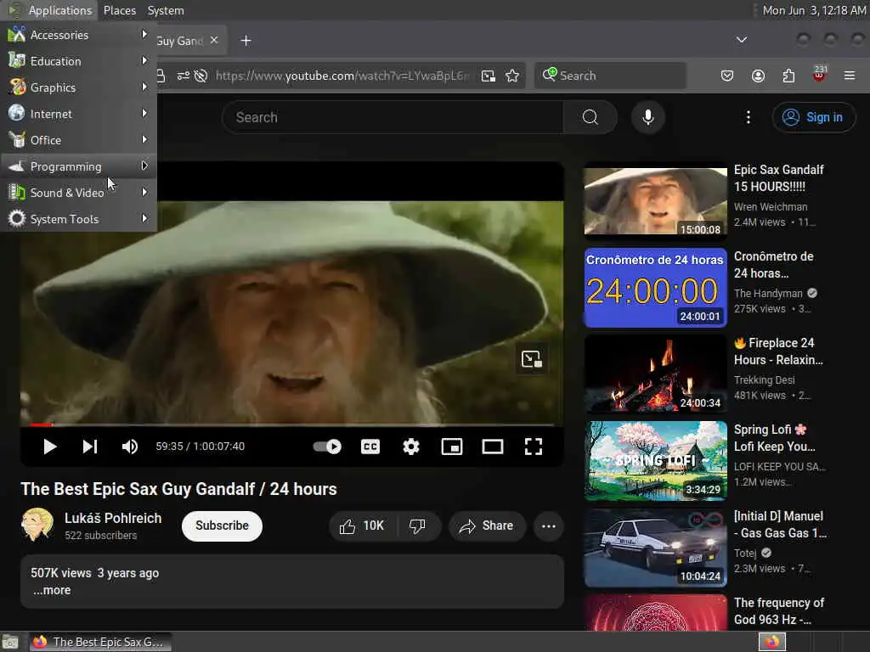The height and width of the screenshot is (652, 870).
Task: Open the System menu
Action: 166,10
